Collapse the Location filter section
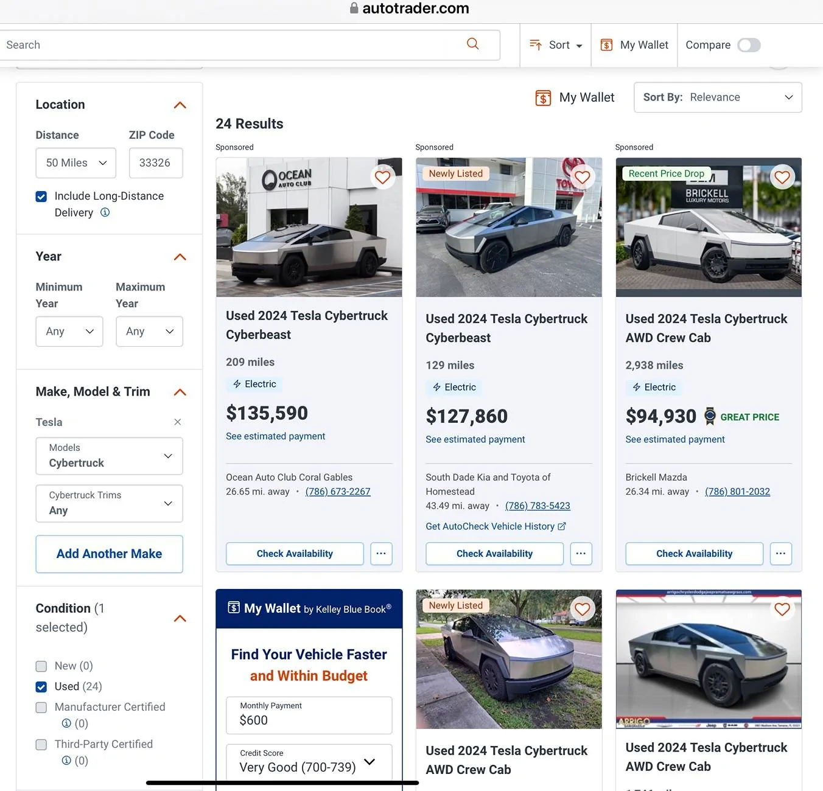 (x=180, y=105)
